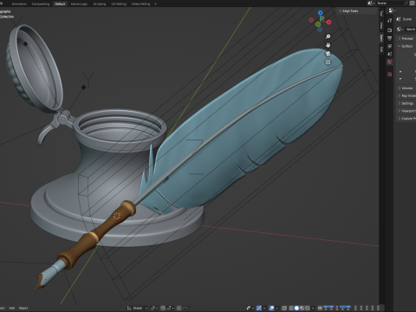The height and width of the screenshot is (312, 416).
Task: Toggle proportional editing
Action: pos(179,308)
